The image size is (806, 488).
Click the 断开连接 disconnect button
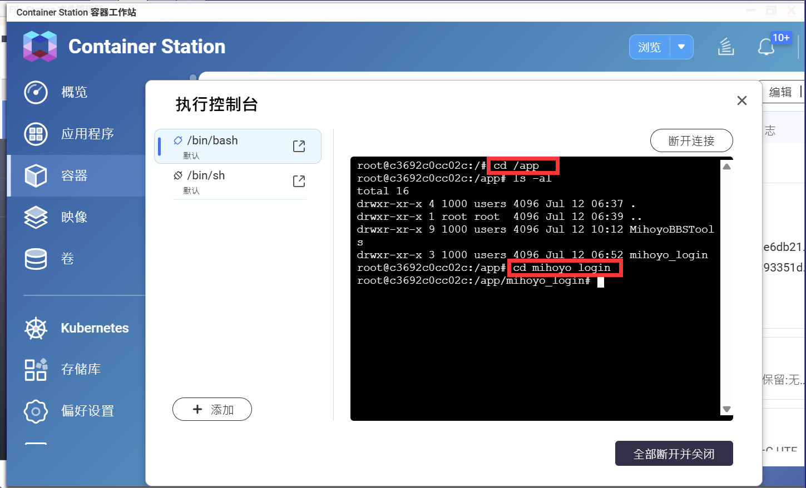tap(691, 140)
